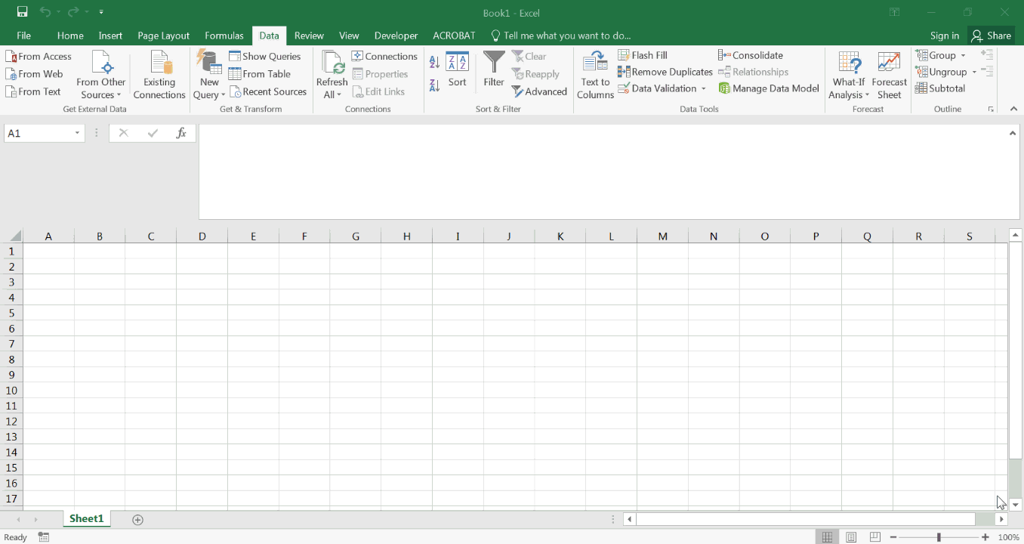
Task: Open the Name Box dropdown arrow
Action: (77, 134)
